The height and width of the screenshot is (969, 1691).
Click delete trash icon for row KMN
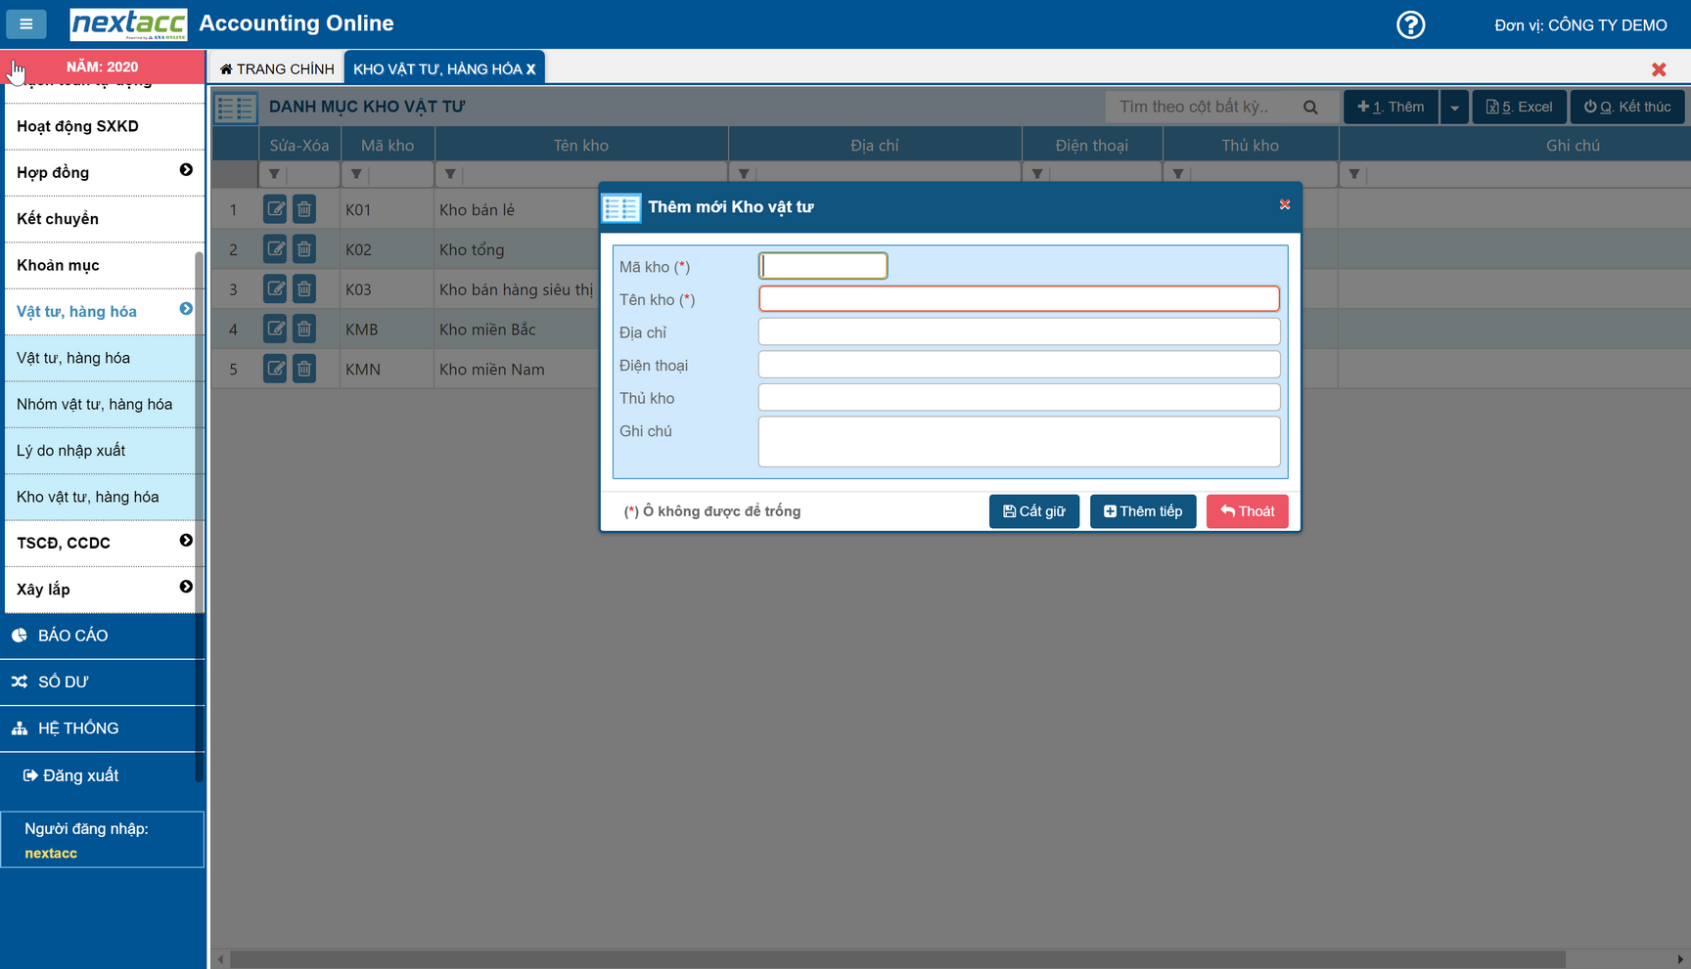(304, 370)
